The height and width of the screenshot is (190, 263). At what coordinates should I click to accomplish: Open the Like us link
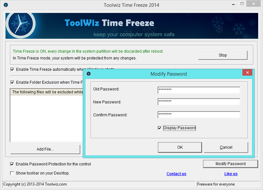click(231, 174)
